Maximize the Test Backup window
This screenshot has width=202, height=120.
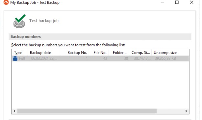pos(177,2)
